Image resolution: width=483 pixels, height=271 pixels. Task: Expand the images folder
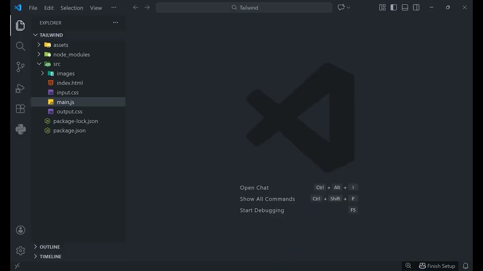pos(42,73)
